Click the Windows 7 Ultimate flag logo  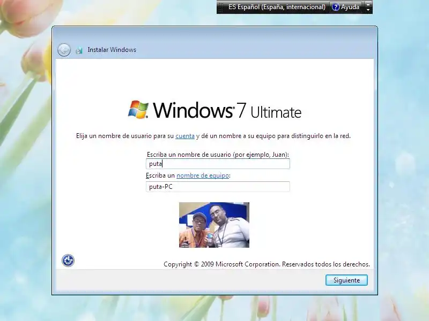click(138, 110)
